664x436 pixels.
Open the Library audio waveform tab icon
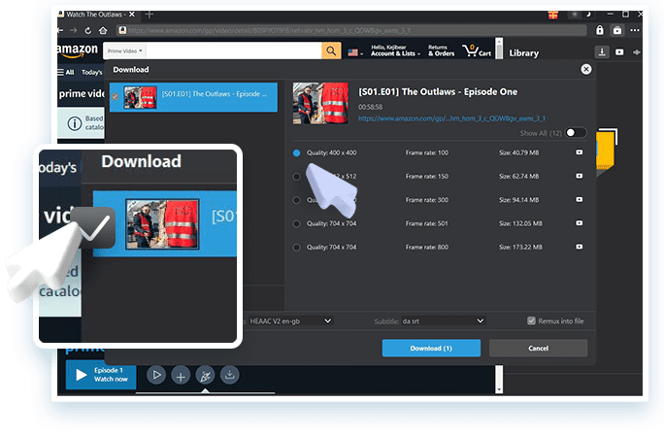636,52
